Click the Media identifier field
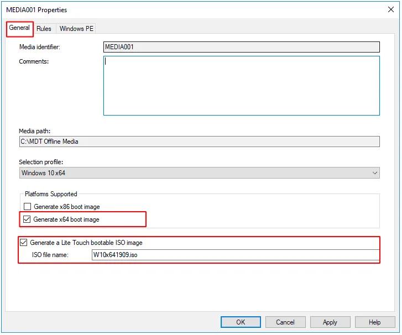402x335 pixels. (x=241, y=47)
